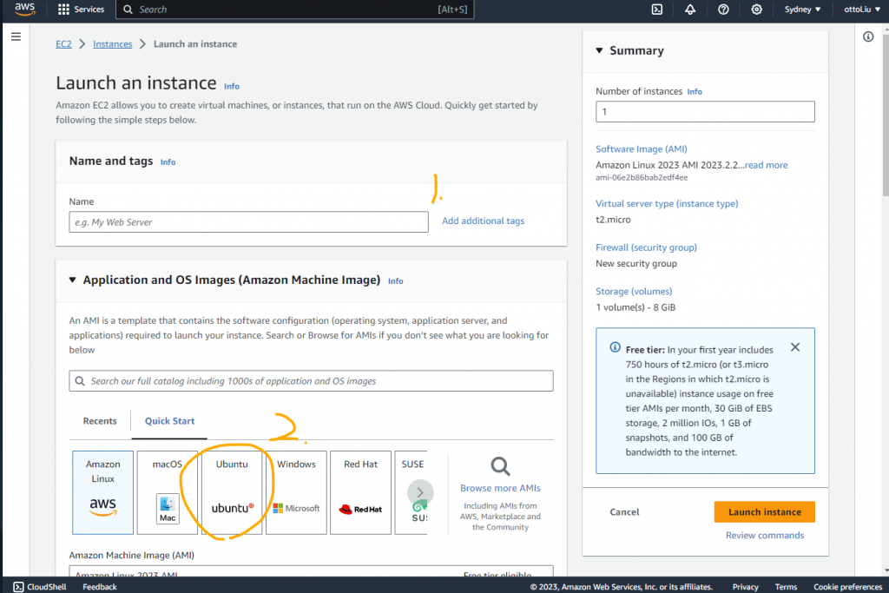Open the AWS console home logo
Screen dimensions: 889x593
(x=24, y=9)
